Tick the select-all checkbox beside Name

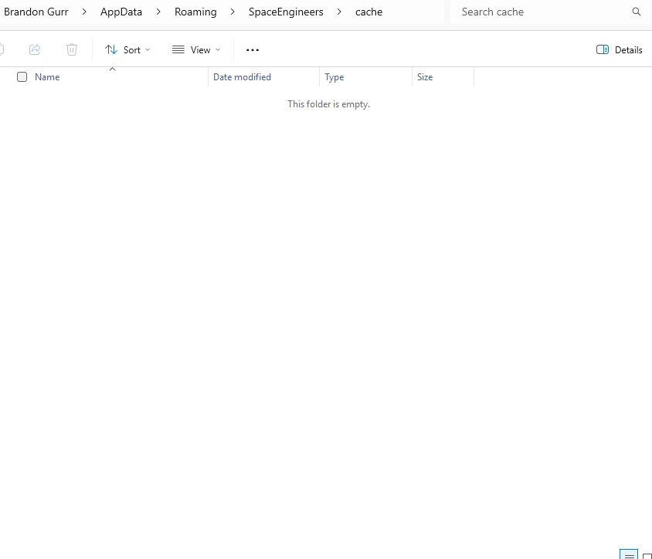22,77
